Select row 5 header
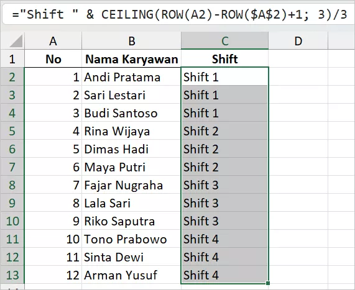355x290 pixels. [12, 131]
